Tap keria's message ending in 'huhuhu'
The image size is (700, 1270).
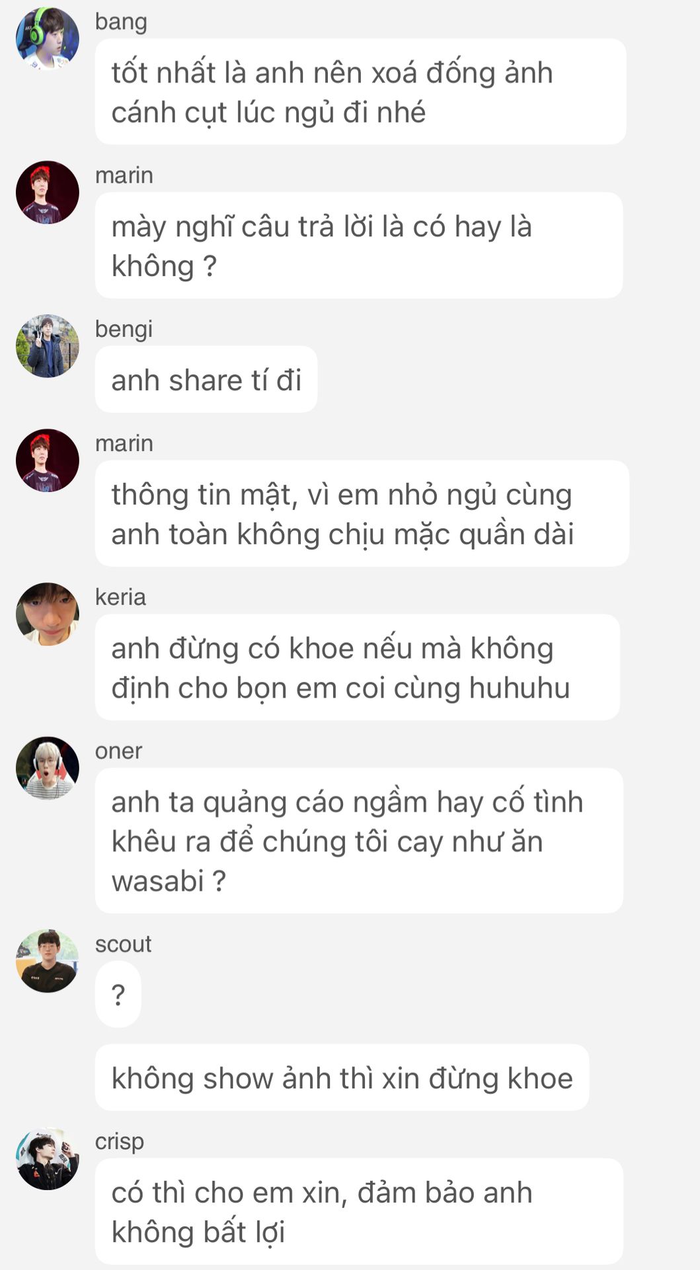pos(358,667)
